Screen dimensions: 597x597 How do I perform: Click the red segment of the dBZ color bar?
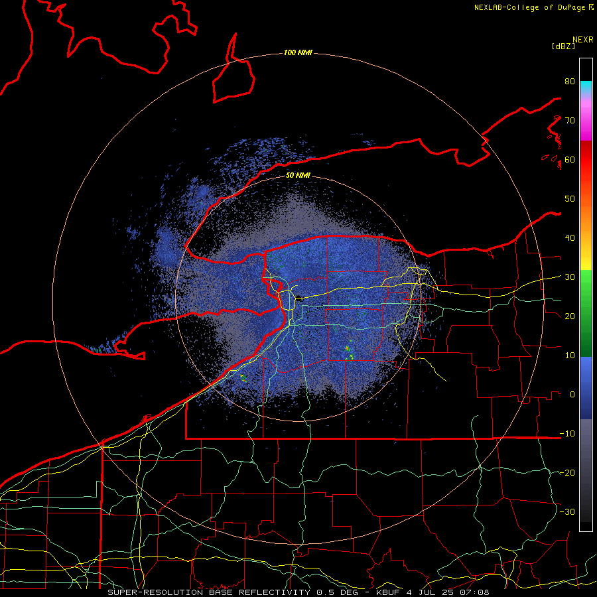point(586,160)
